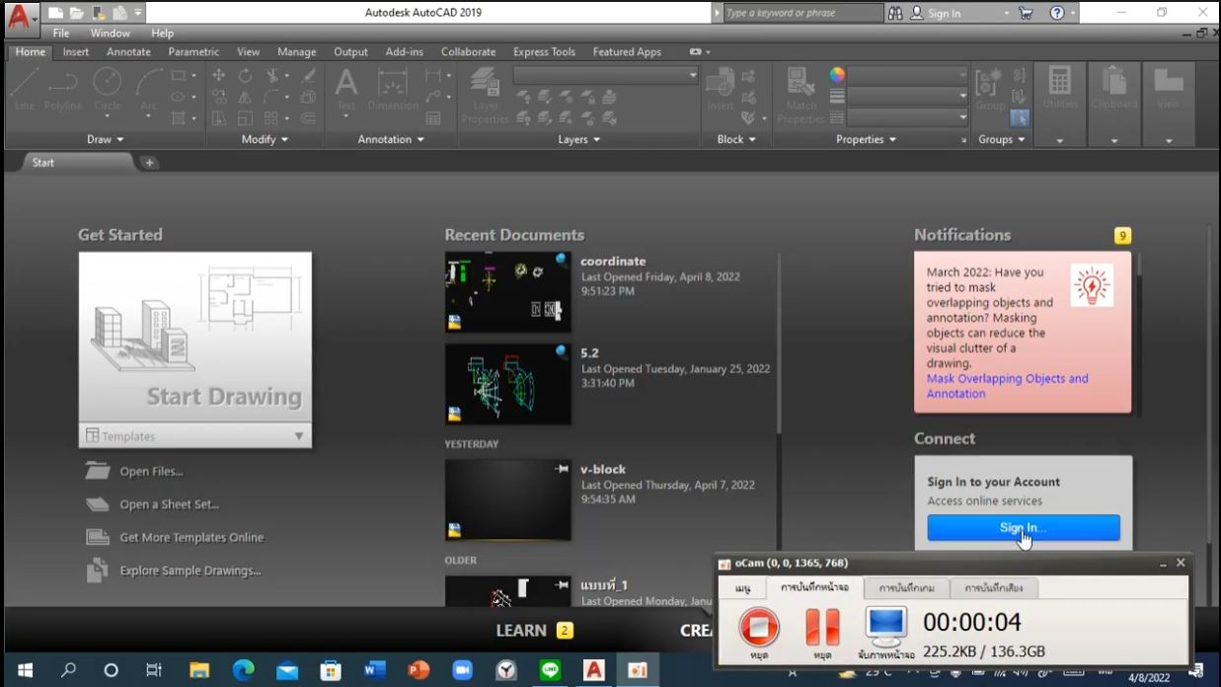
Task: Open LINE app from Windows taskbar
Action: 550,670
